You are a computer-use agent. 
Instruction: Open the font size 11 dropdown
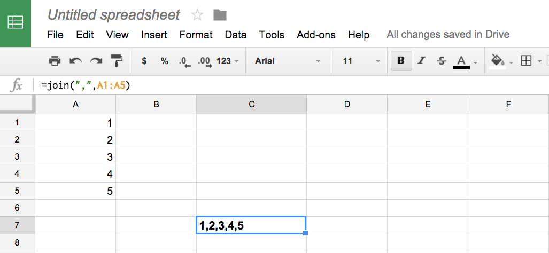(361, 61)
